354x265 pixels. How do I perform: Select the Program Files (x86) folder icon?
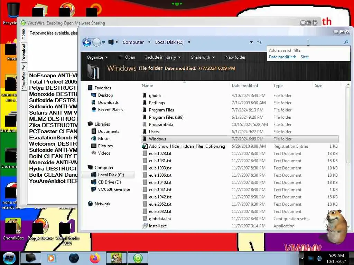point(145,117)
